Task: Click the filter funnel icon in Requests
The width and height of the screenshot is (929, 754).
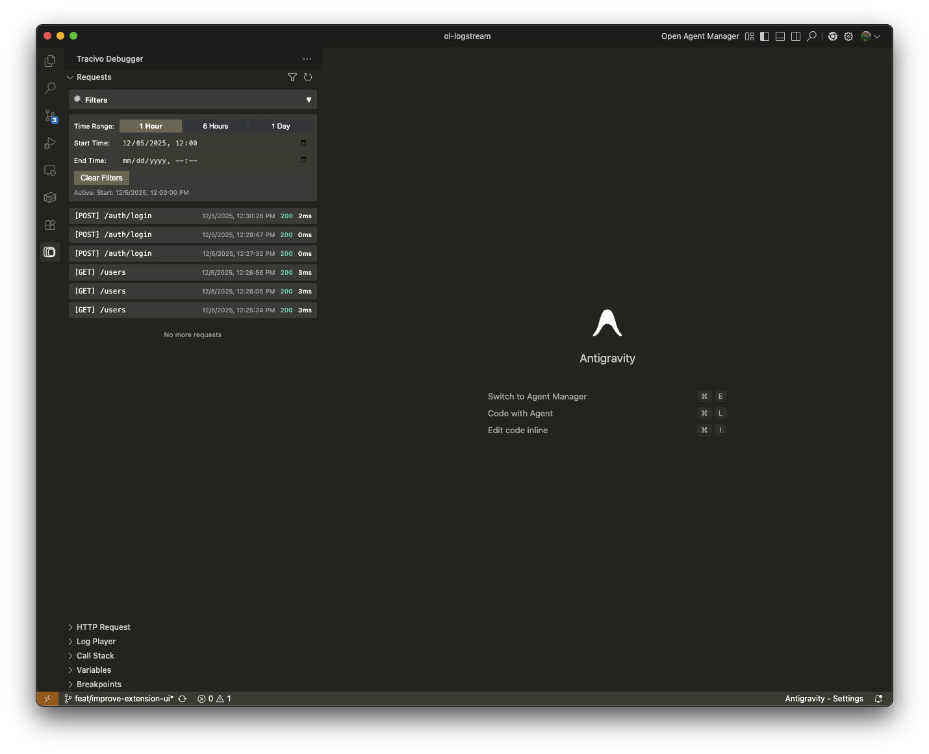Action: (292, 77)
